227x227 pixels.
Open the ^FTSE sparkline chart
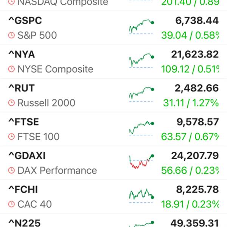coord(141,128)
